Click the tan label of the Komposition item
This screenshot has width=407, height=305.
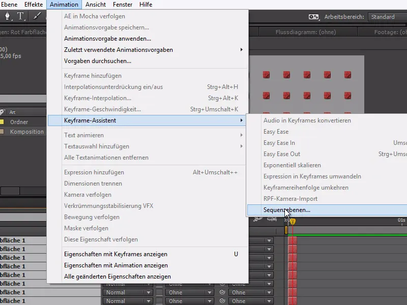tap(2, 132)
